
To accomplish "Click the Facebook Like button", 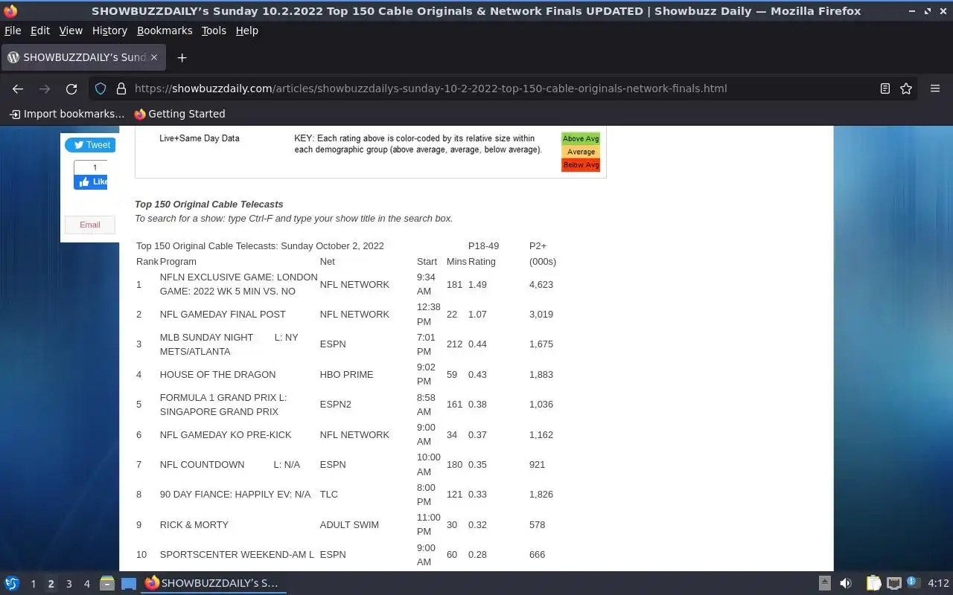I will [x=90, y=181].
